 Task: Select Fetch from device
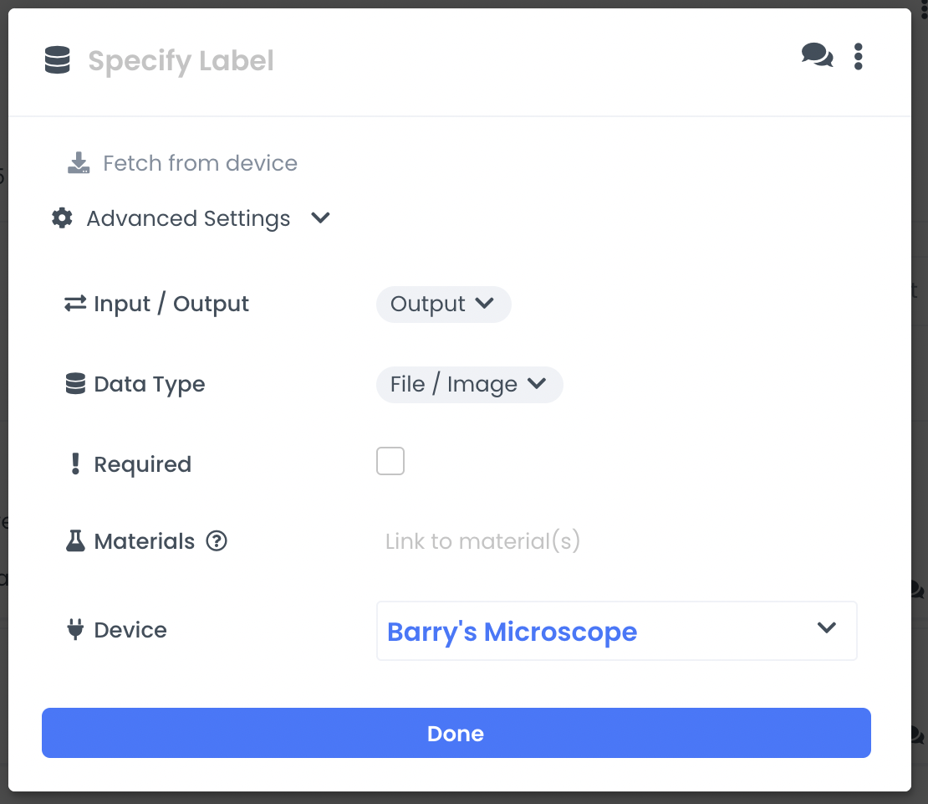pos(200,162)
